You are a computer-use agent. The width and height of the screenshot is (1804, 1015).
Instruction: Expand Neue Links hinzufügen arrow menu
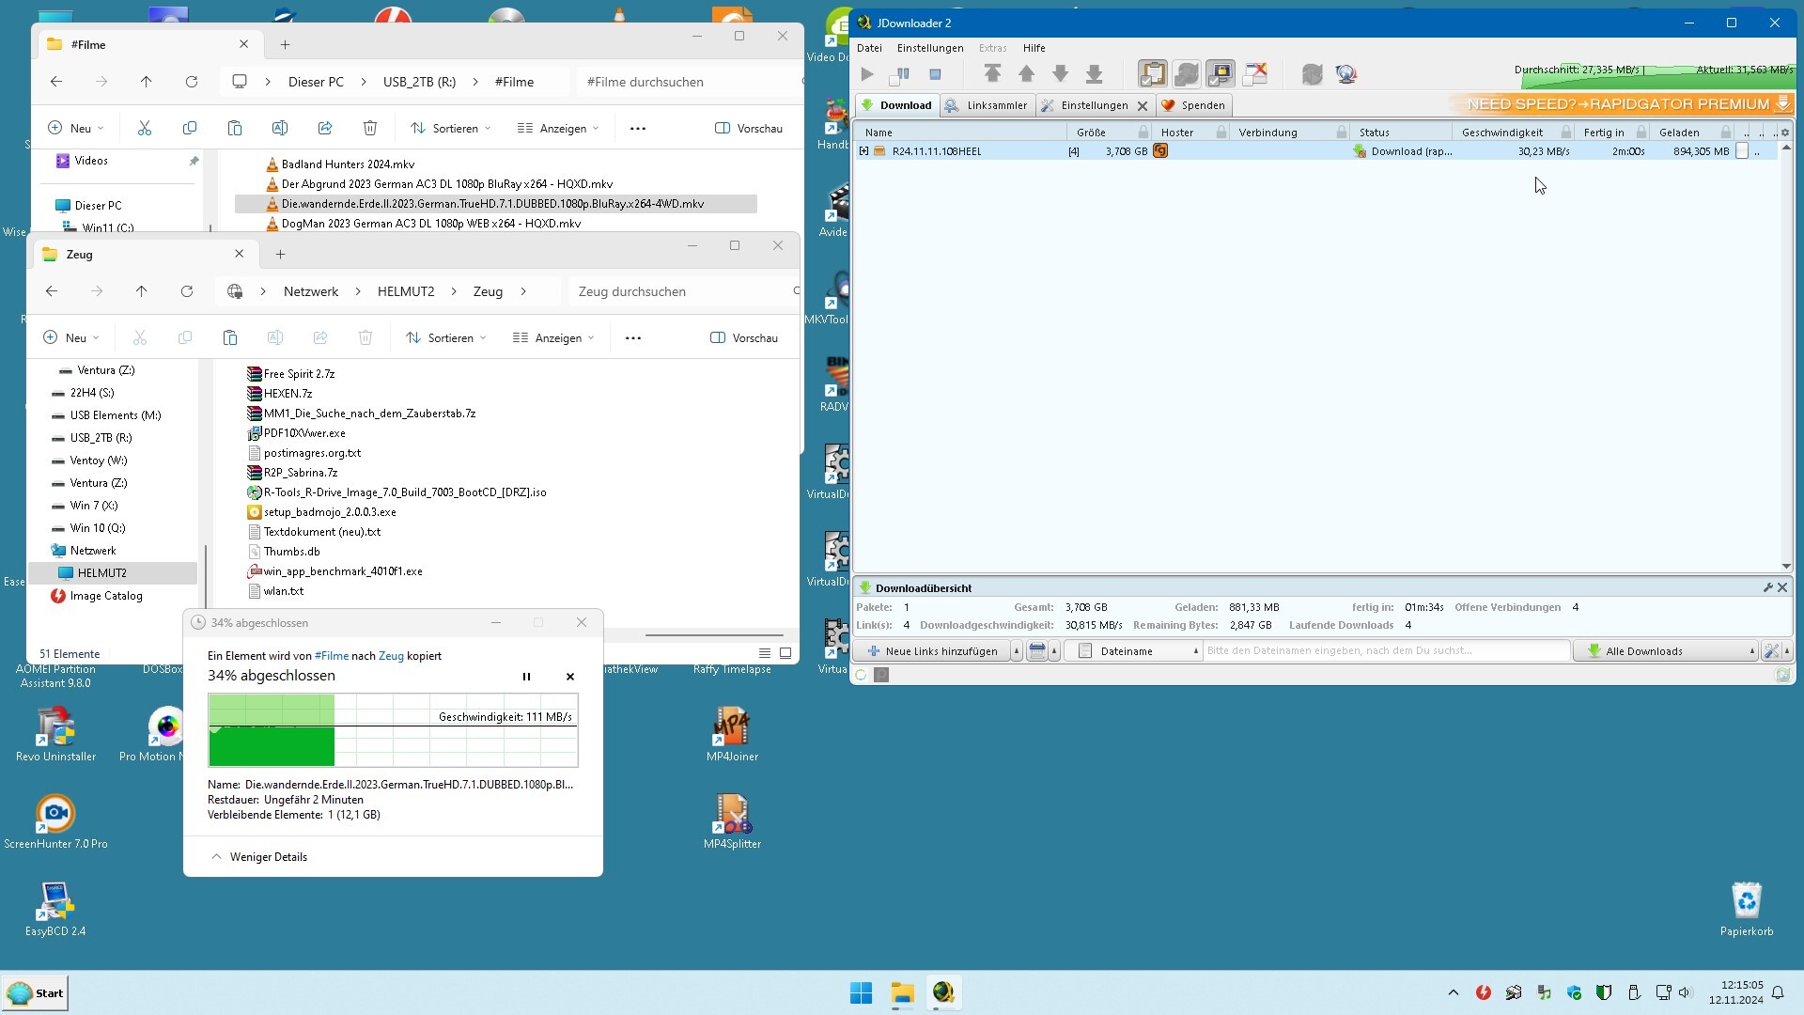1016,650
